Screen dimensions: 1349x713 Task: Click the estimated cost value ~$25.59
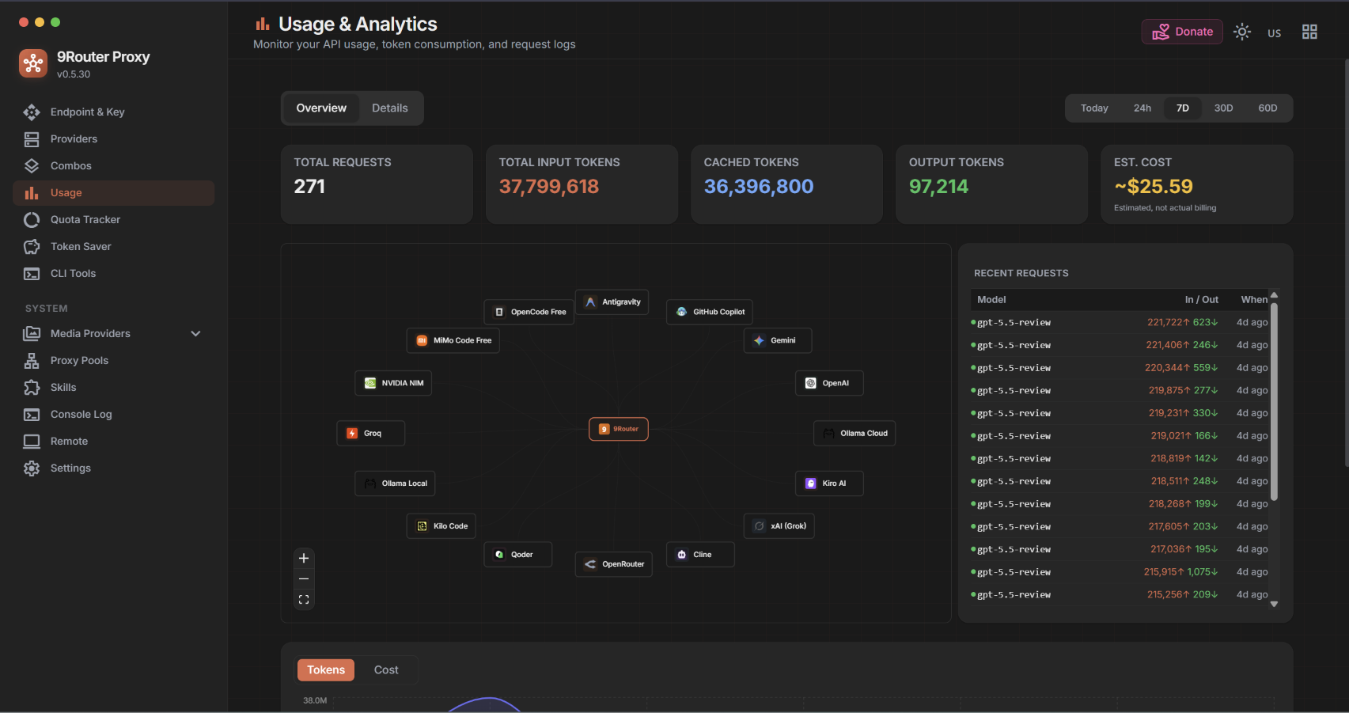[1154, 187]
